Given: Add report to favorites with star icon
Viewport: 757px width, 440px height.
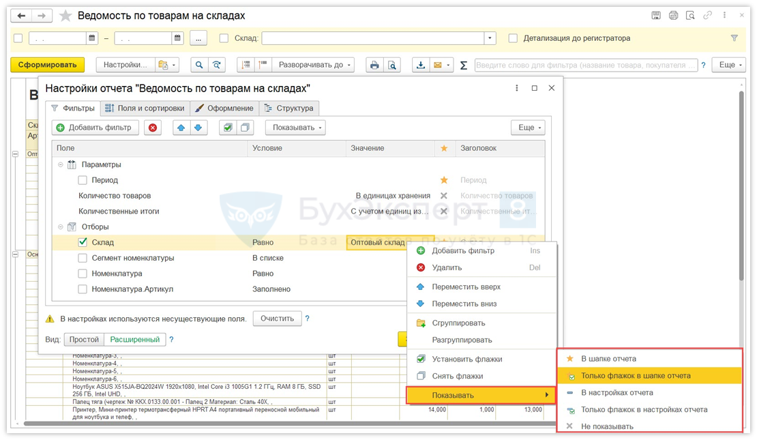Looking at the screenshot, I should pyautogui.click(x=65, y=16).
